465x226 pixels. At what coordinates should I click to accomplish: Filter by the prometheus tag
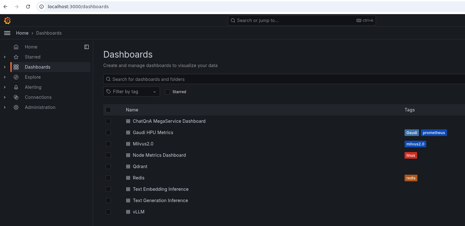[434, 133]
